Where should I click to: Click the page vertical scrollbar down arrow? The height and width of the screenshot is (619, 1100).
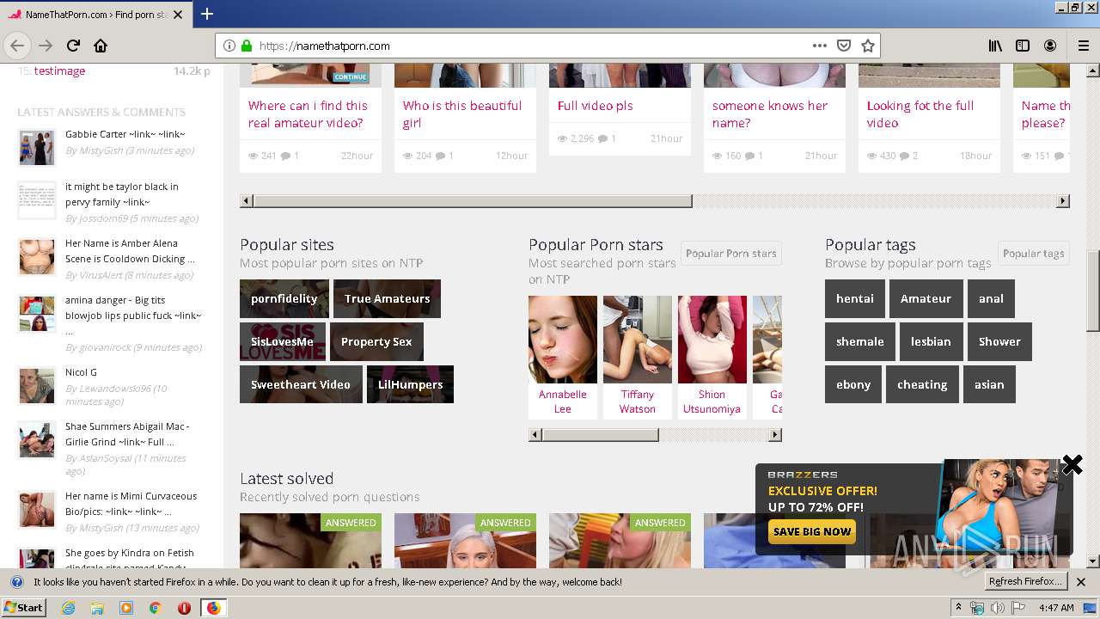tap(1093, 561)
